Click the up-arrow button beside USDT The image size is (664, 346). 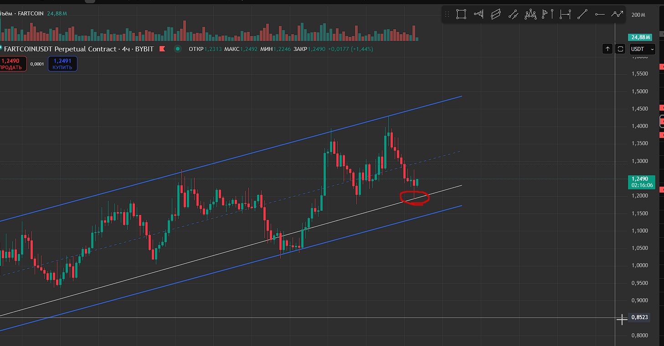click(607, 49)
